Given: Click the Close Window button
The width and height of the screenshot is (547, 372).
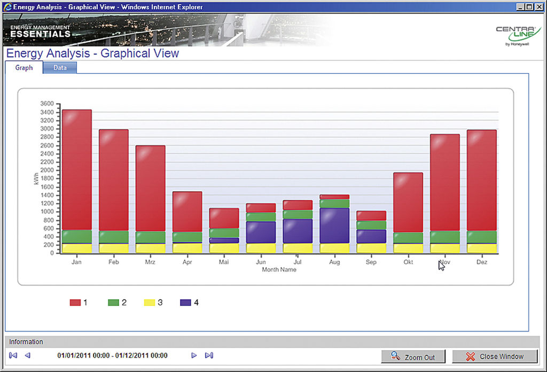Looking at the screenshot, I should tap(495, 356).
